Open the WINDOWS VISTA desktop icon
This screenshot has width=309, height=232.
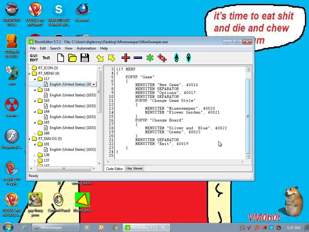[12, 14]
